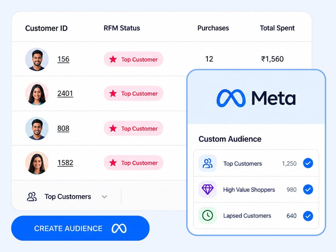Open customer ID 156 link
The height and width of the screenshot is (252, 336).
pyautogui.click(x=63, y=59)
